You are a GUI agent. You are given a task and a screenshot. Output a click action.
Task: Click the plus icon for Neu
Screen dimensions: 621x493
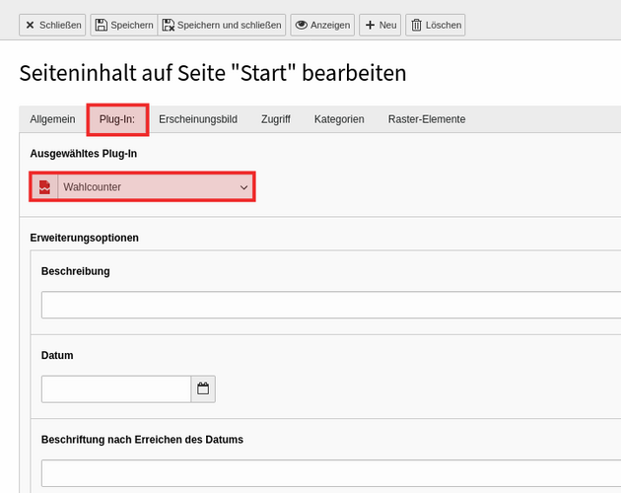(x=370, y=25)
